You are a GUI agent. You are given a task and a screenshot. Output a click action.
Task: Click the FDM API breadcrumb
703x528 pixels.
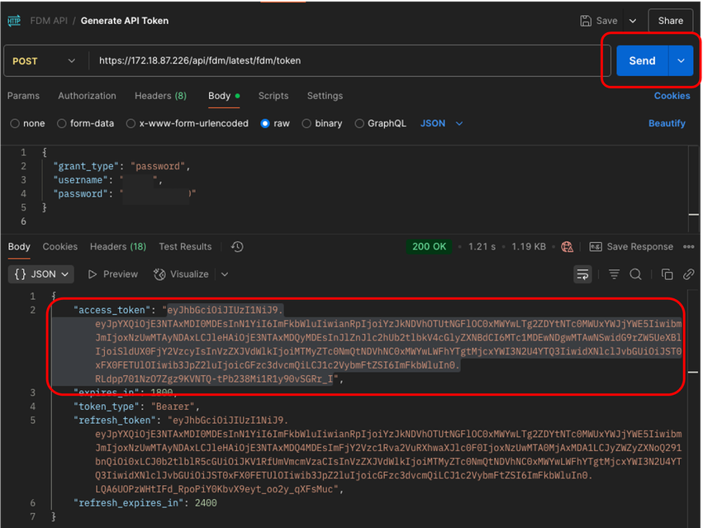[x=49, y=21]
